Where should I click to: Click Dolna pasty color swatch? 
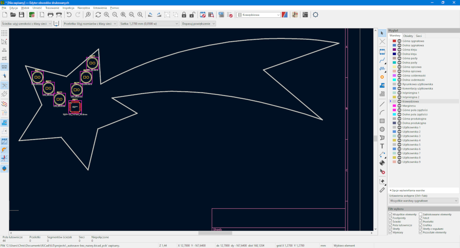pos(394,62)
